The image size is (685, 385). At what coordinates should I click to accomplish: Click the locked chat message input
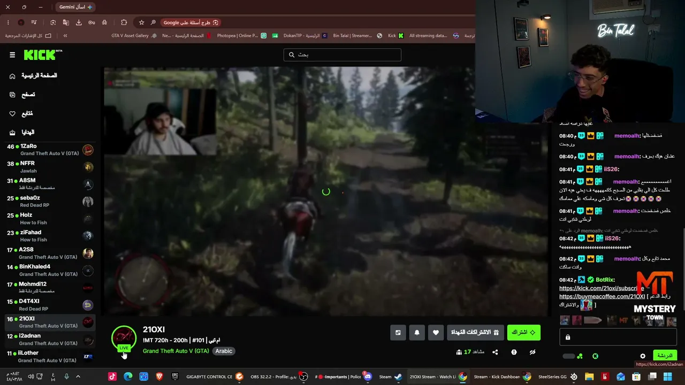point(618,337)
